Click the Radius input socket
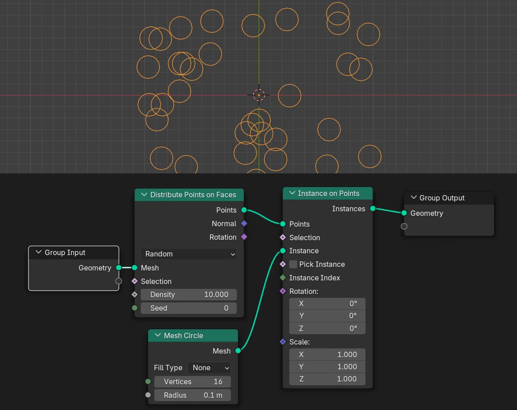This screenshot has height=410, width=517. [x=148, y=395]
